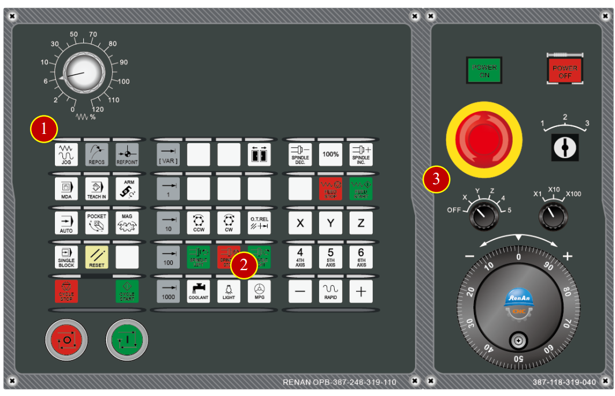Click the red CYCLE STOP key

[x=66, y=292]
